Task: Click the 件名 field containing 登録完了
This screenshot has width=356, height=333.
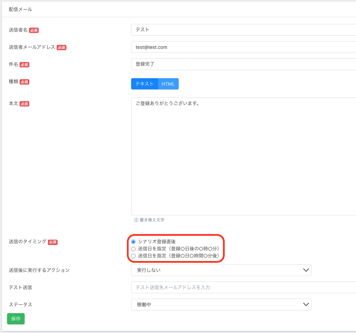Action: click(x=243, y=64)
